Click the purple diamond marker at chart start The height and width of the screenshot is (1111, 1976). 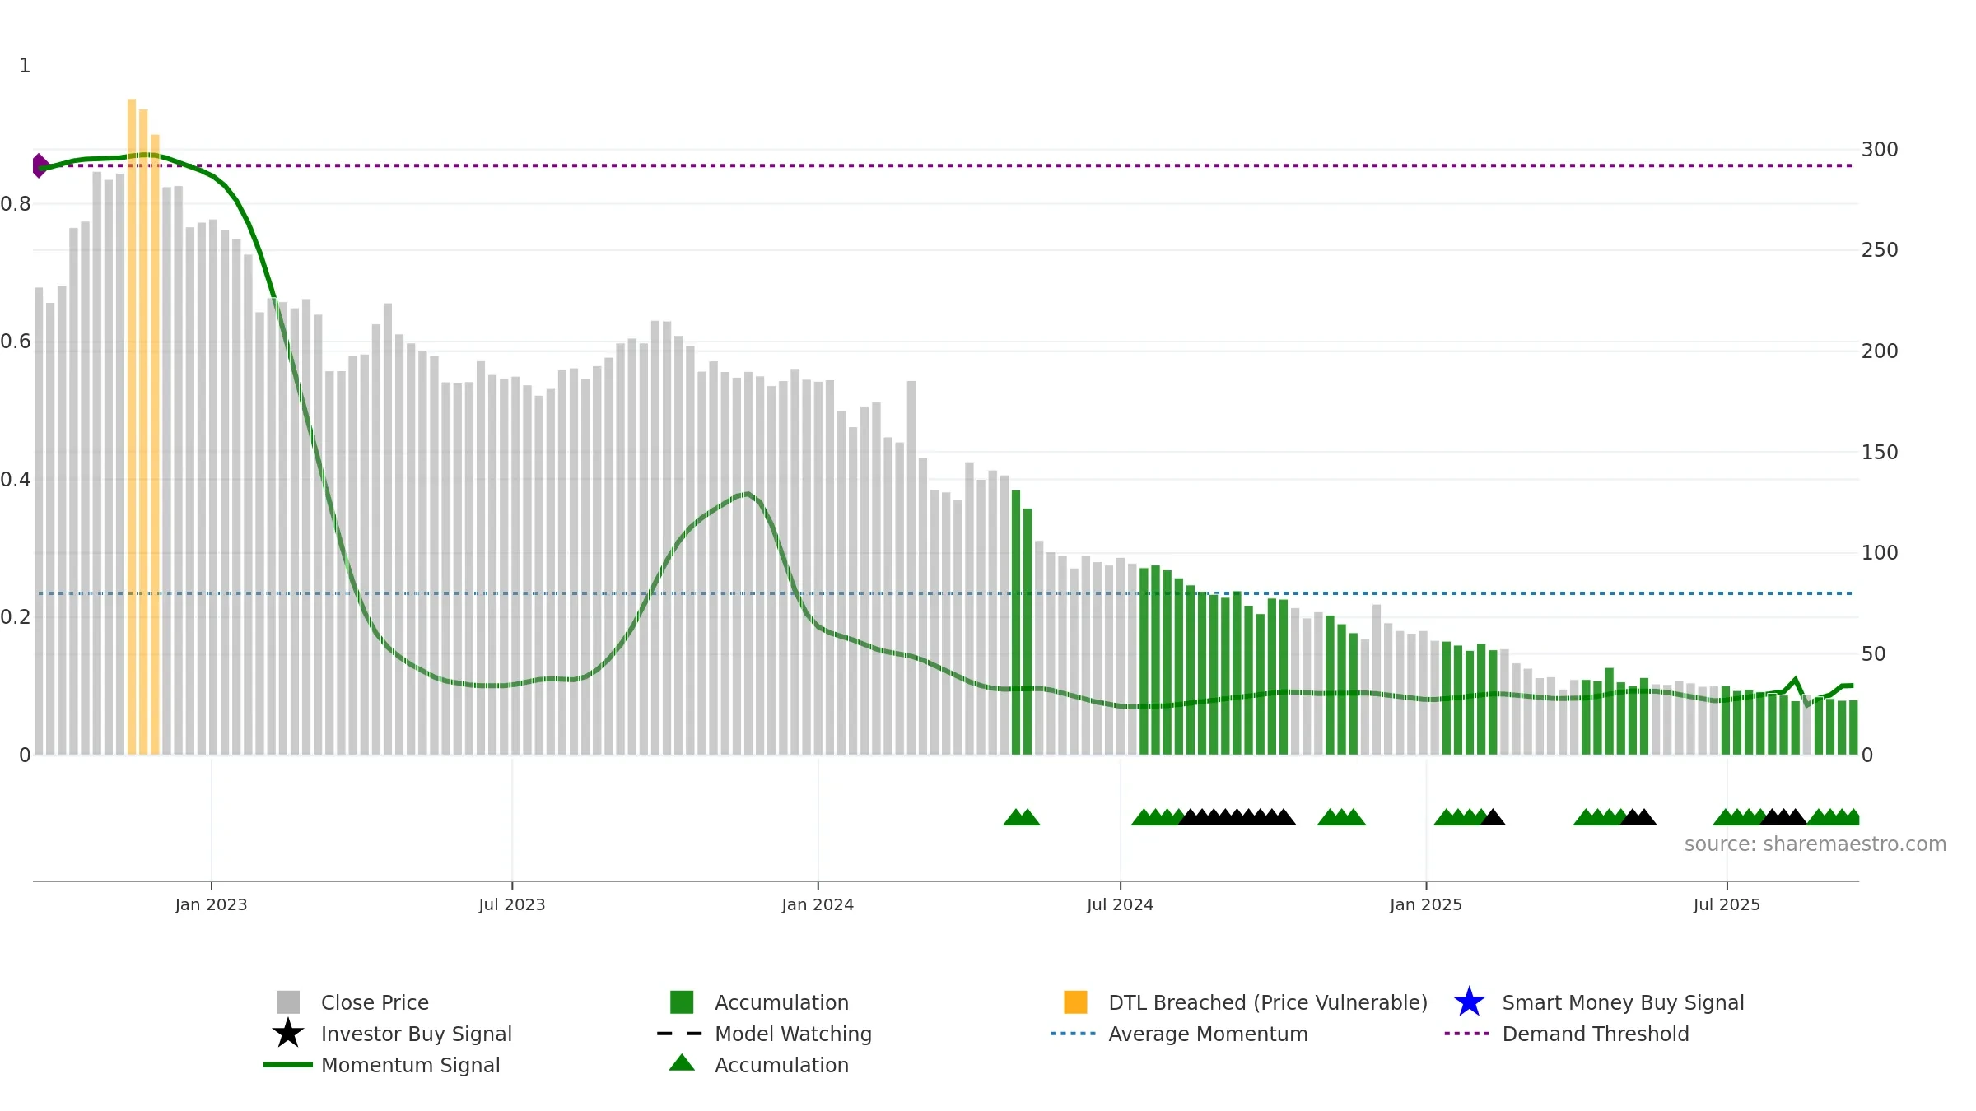tap(39, 165)
